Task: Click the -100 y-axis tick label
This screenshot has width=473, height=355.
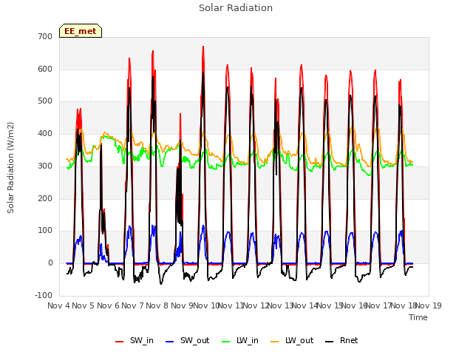Action: [x=44, y=295]
